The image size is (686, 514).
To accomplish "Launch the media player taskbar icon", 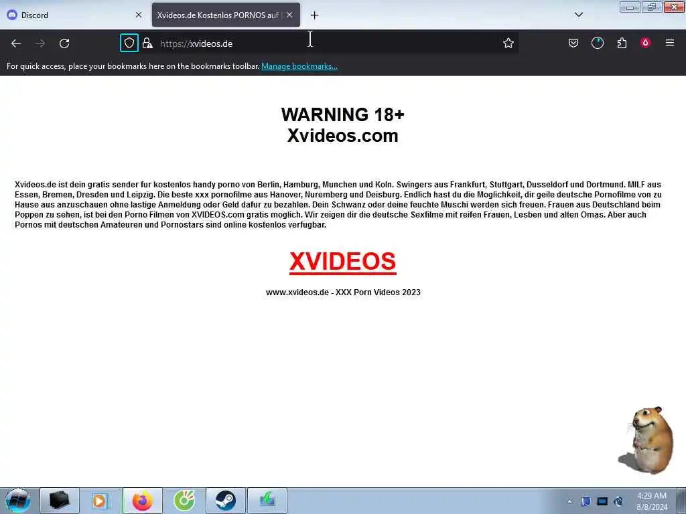I will [x=100, y=501].
